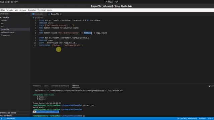Open the Ver menu
Viewport: 214px width, 120px height.
pyautogui.click(x=16, y=10)
